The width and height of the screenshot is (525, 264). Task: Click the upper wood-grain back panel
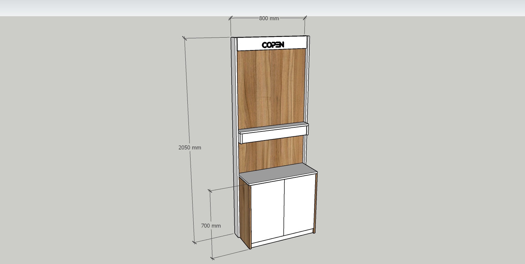(271, 86)
